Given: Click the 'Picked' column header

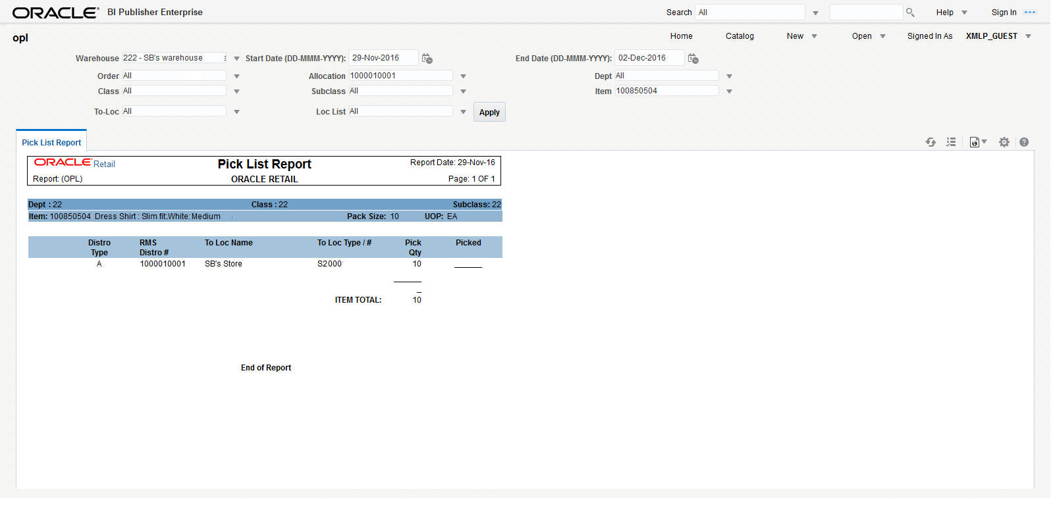Looking at the screenshot, I should 468,243.
